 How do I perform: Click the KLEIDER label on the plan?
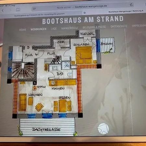point(87,34)
